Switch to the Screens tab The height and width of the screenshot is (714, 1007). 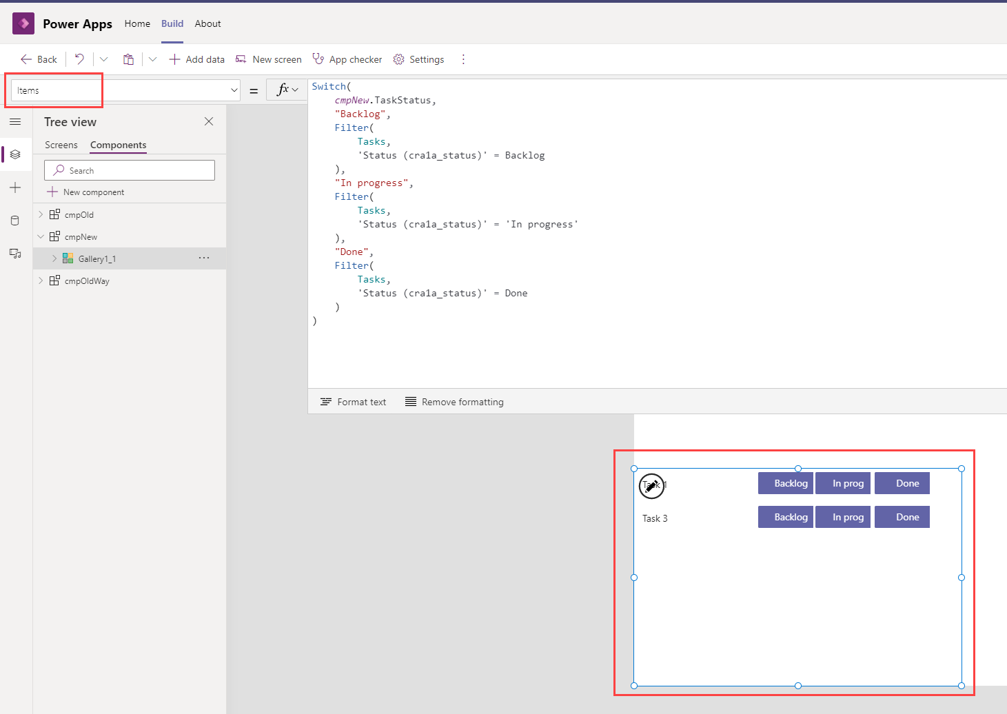point(61,145)
